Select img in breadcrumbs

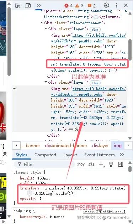coord(117,146)
